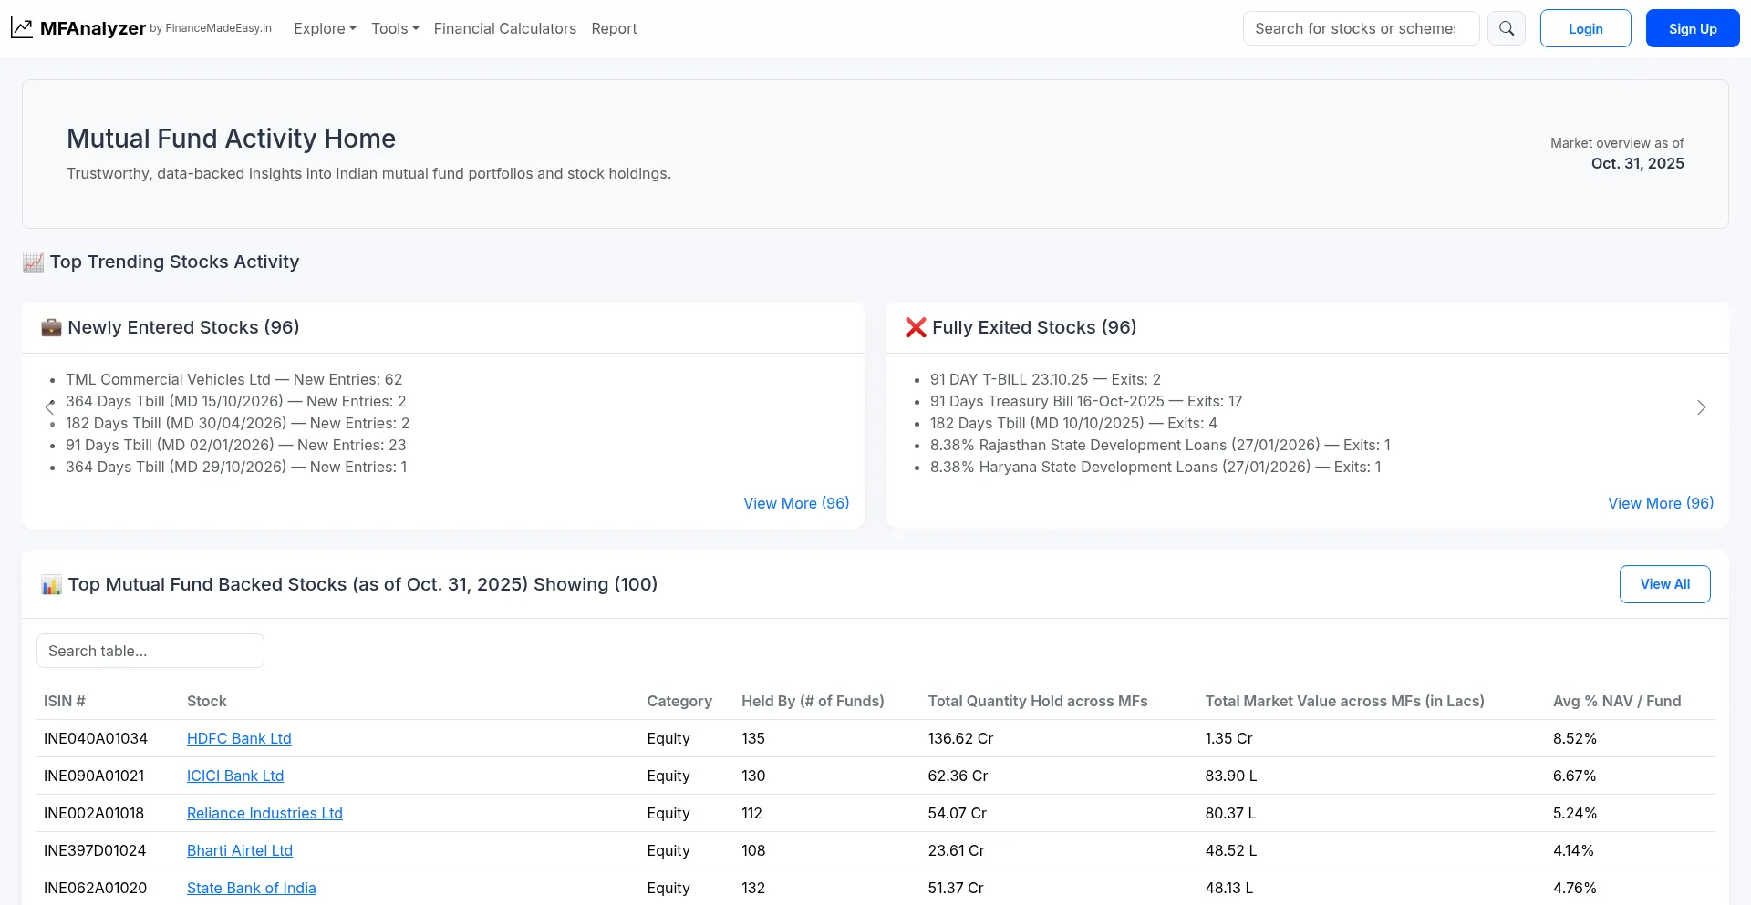This screenshot has width=1751, height=905.
Task: Click the 136.62 Cr quantity value
Action: pos(960,738)
